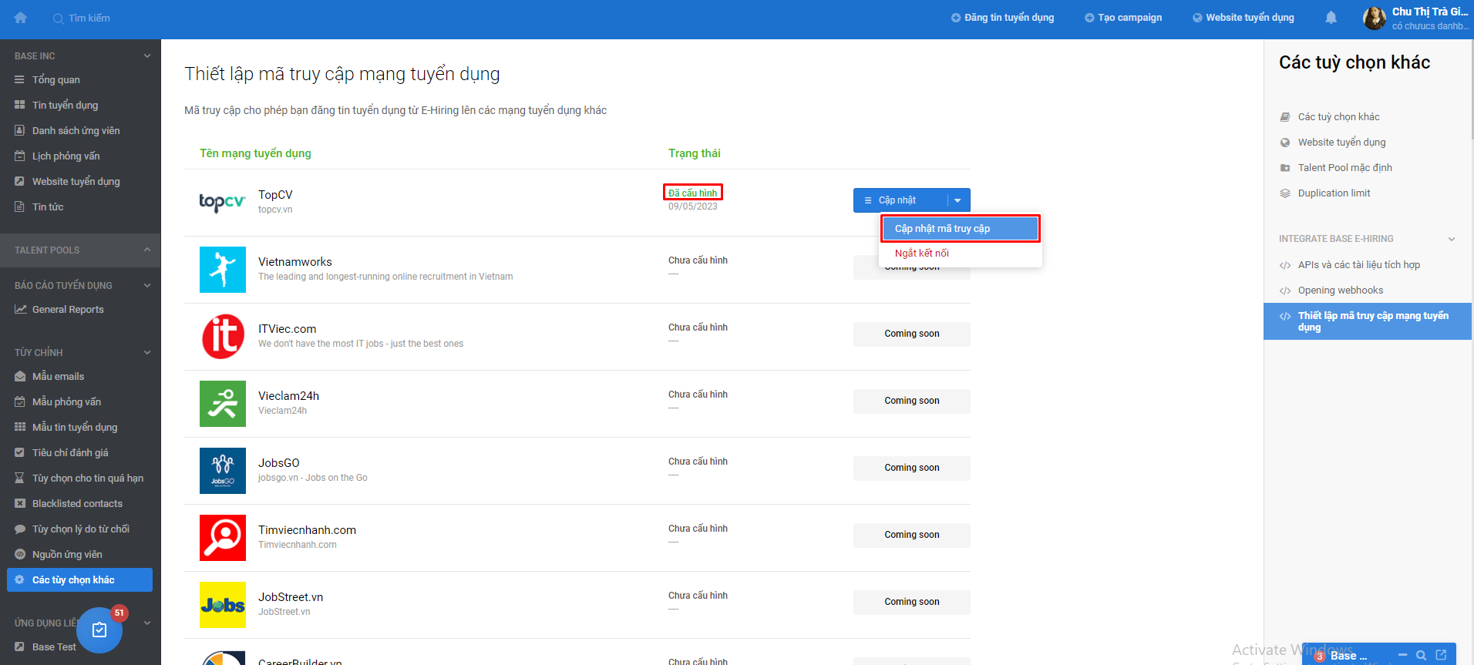This screenshot has width=1474, height=665.
Task: Click the Nguồn ứng viên icon
Action: 20,554
